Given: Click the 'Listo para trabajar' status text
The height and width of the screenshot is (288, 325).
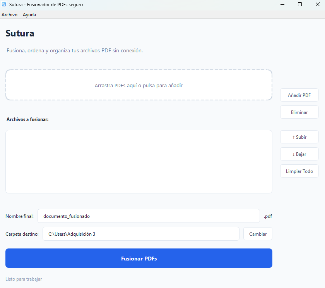Looking at the screenshot, I should [24, 279].
